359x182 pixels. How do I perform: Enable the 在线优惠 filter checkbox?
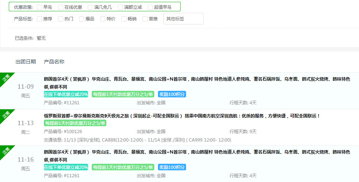click(61, 7)
